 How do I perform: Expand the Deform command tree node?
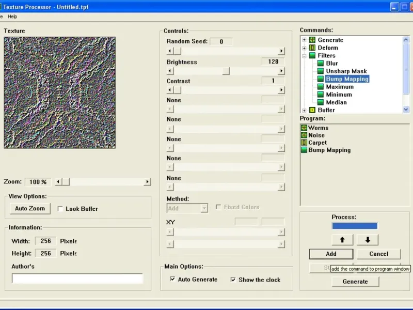tap(305, 48)
